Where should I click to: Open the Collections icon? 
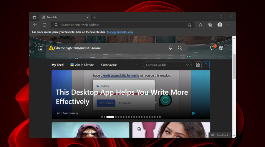tap(210, 25)
